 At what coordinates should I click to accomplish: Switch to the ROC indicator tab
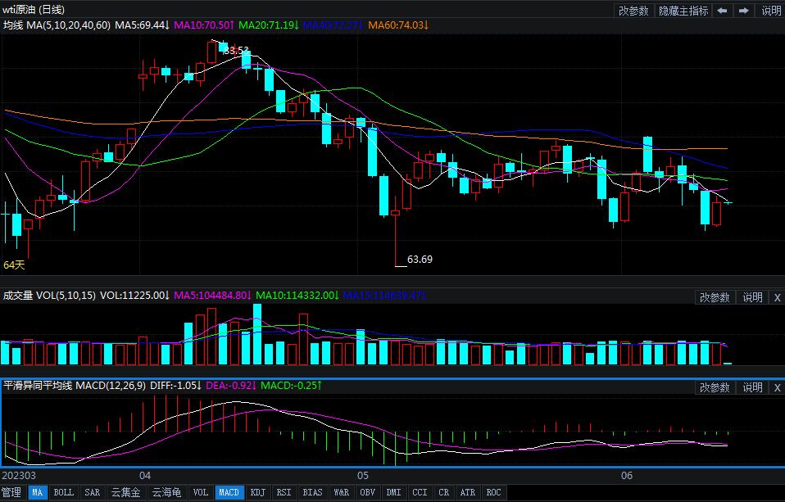coord(494,492)
